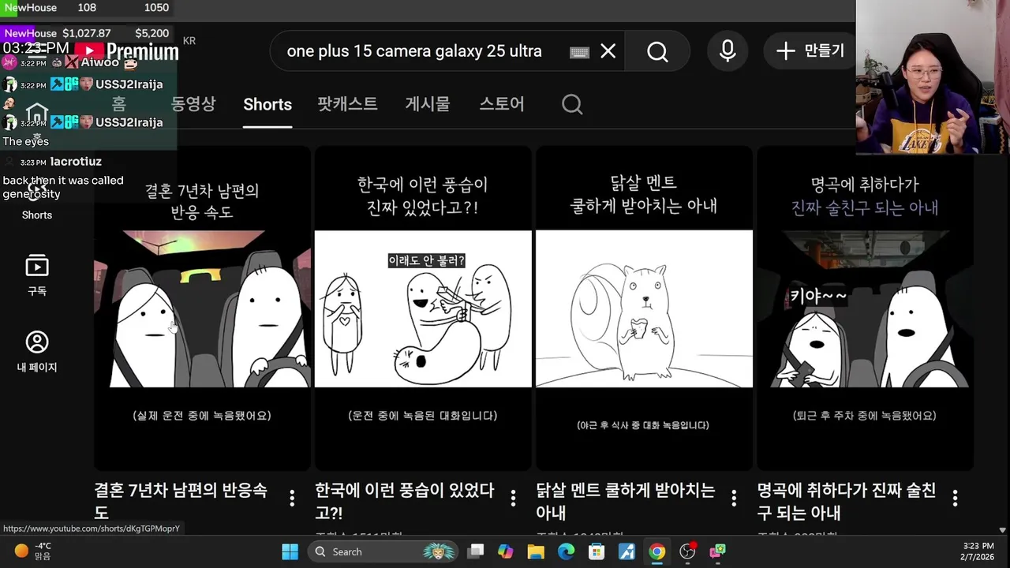Open 구독 subscriptions in the sidebar
Image resolution: width=1010 pixels, height=568 pixels.
pyautogui.click(x=37, y=275)
